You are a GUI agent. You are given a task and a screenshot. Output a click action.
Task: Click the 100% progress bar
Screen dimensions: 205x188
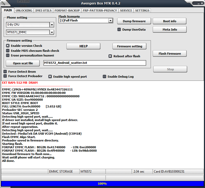pyautogui.click(x=102, y=184)
